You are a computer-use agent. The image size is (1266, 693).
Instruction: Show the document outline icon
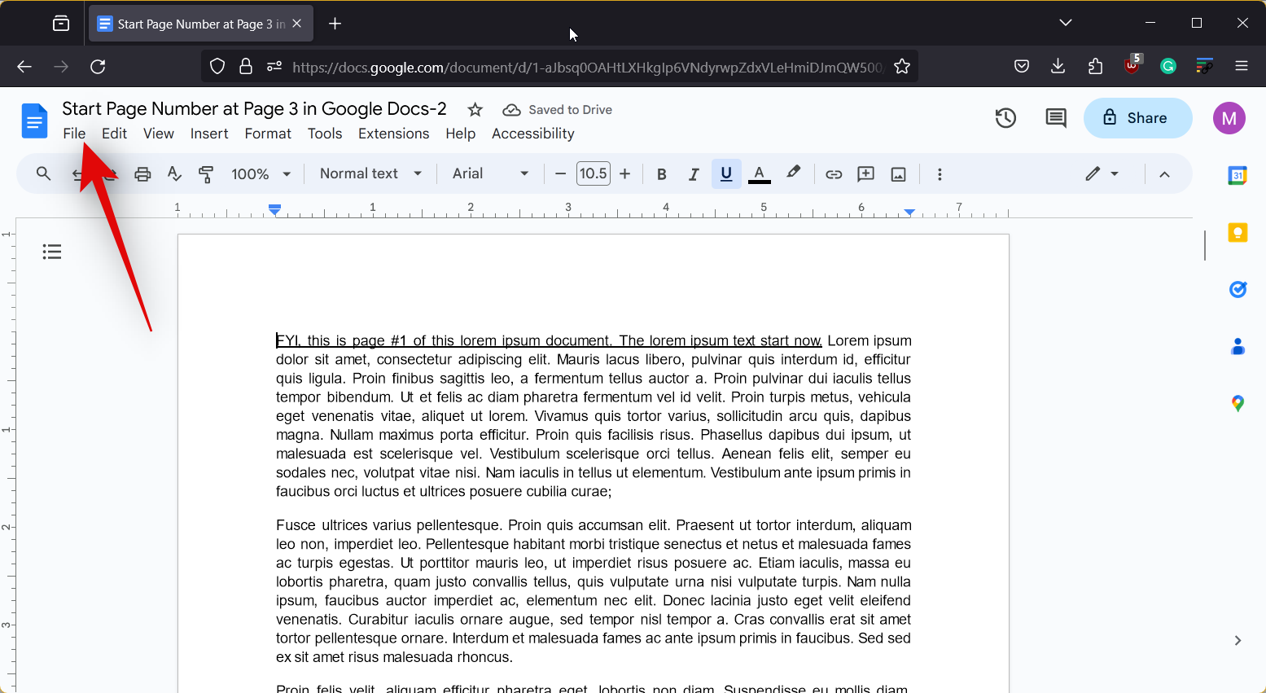[52, 252]
